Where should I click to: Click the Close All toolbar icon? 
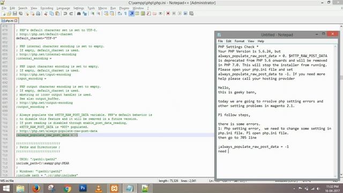click(x=32, y=13)
